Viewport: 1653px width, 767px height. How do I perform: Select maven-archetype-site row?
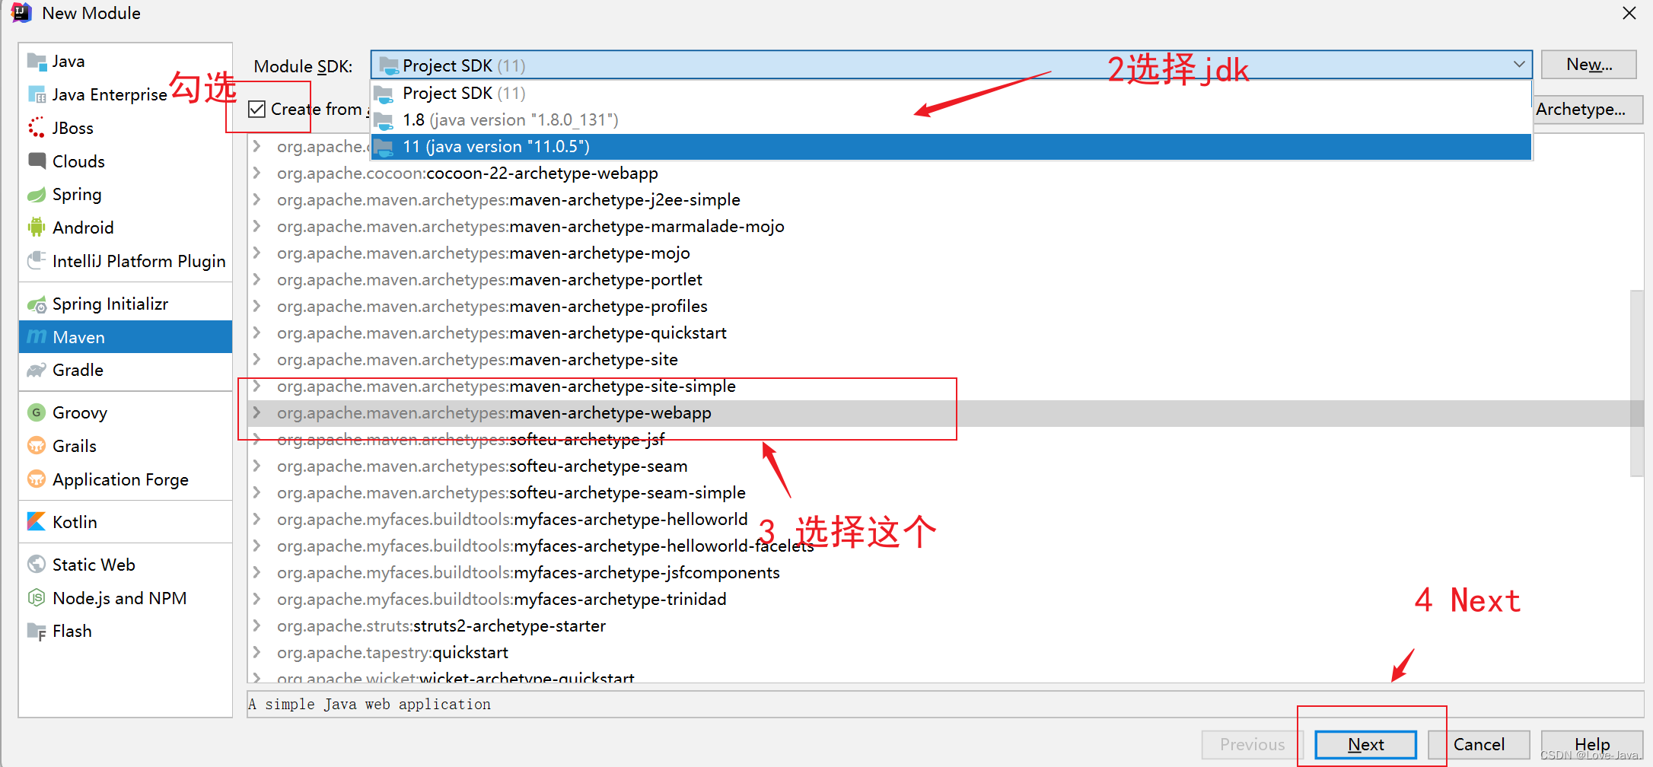944,359
